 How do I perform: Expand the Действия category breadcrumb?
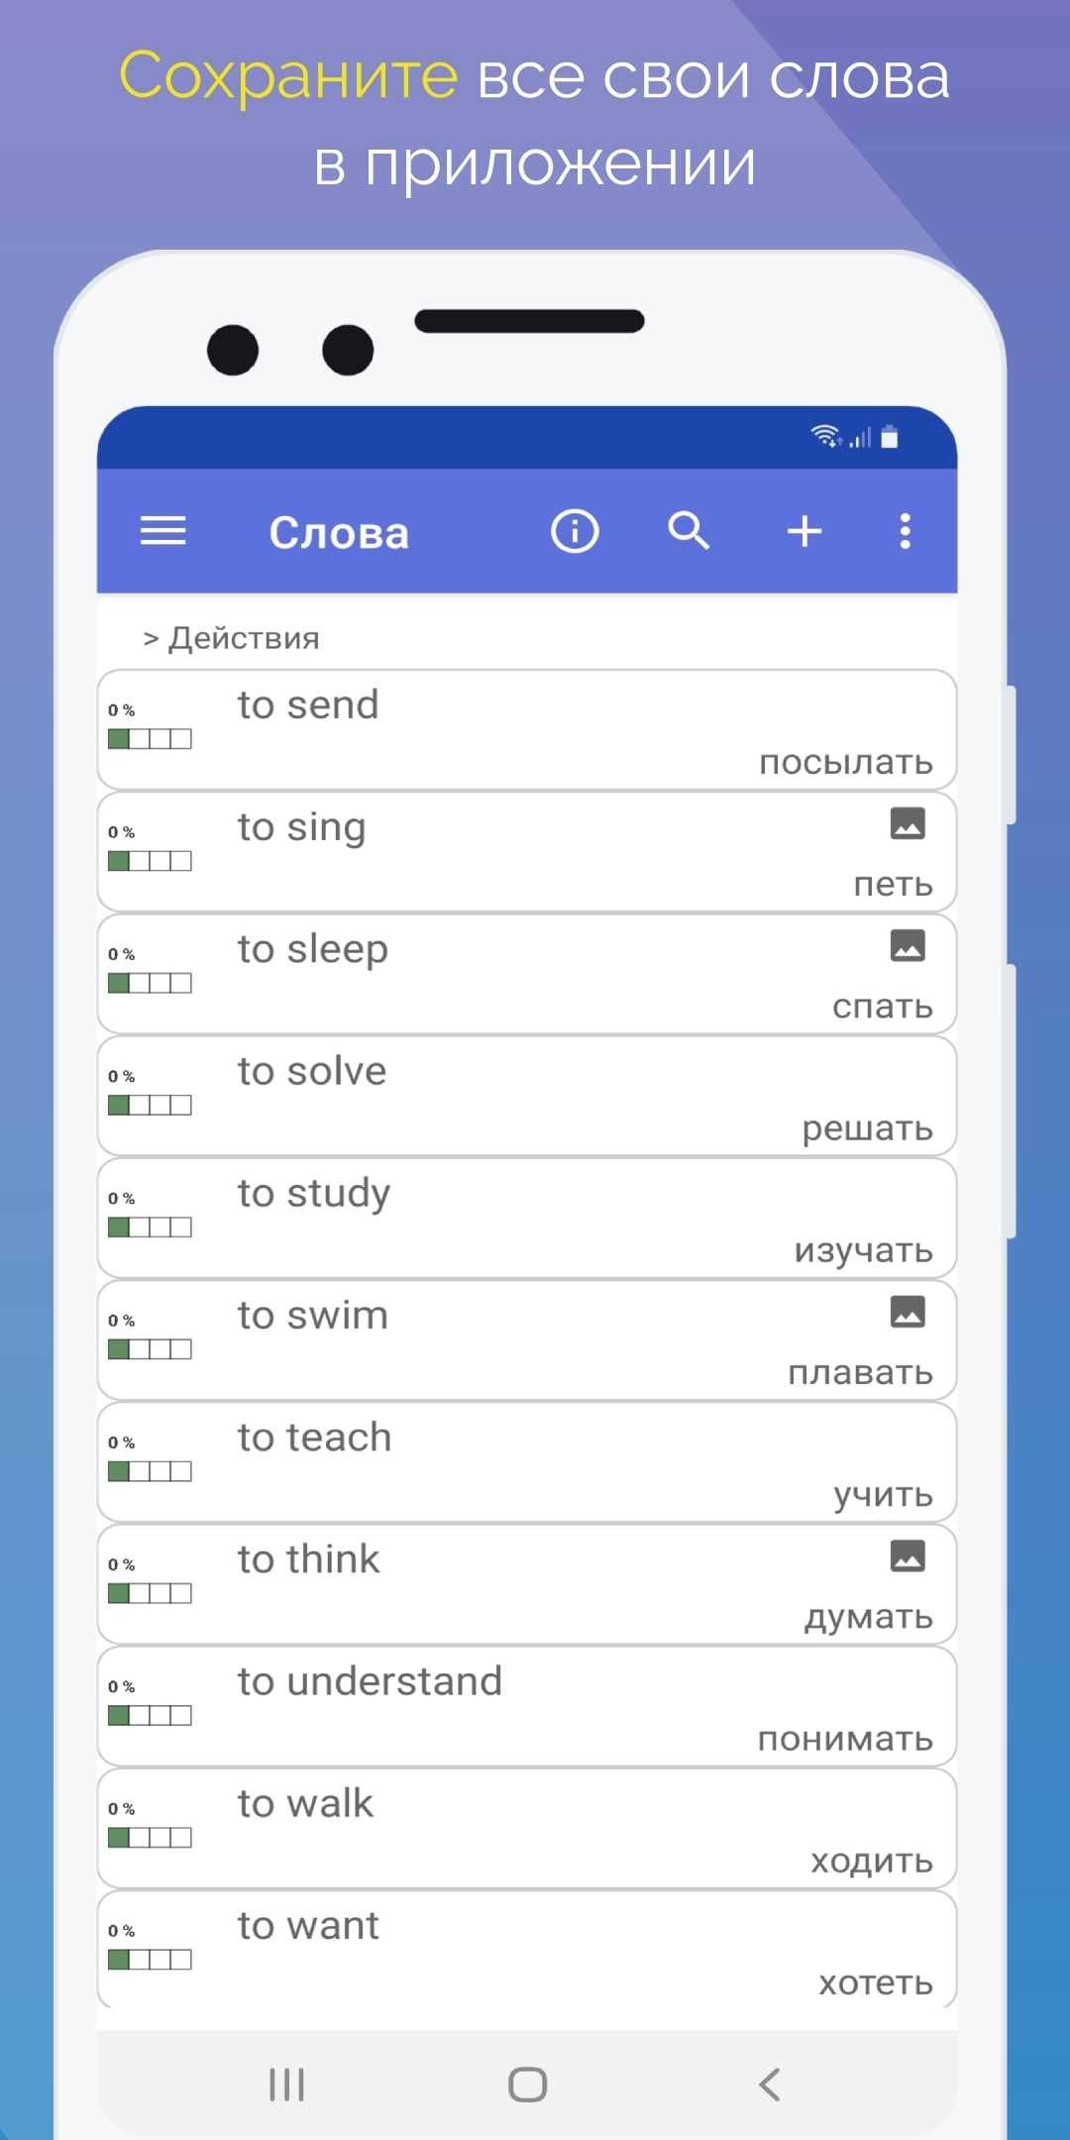tap(232, 638)
